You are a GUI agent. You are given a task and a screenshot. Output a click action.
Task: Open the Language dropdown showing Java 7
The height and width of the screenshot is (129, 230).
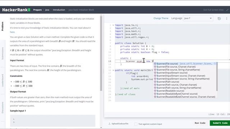198,18
